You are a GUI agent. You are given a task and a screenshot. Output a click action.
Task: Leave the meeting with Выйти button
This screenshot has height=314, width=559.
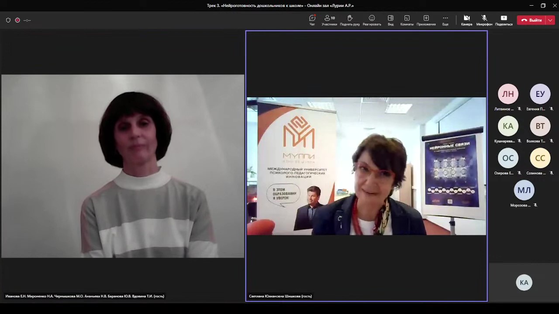[531, 20]
